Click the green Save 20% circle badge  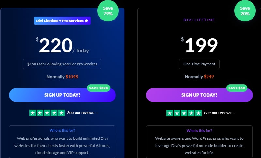coord(245,11)
